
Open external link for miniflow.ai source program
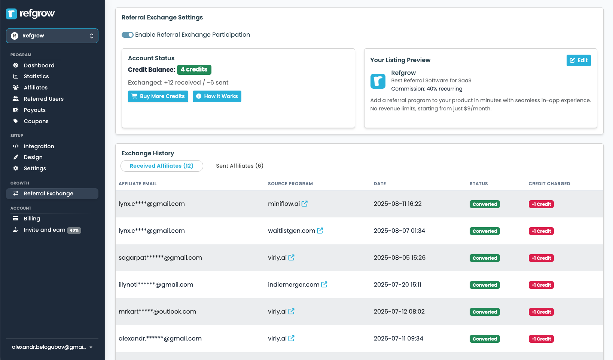(305, 203)
